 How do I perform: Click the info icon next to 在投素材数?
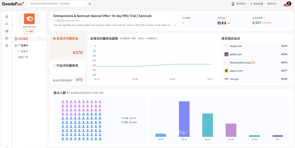coord(264,18)
